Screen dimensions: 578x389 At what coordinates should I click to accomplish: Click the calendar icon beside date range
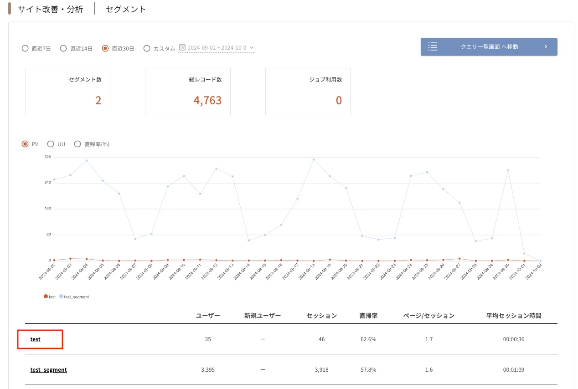tap(182, 47)
